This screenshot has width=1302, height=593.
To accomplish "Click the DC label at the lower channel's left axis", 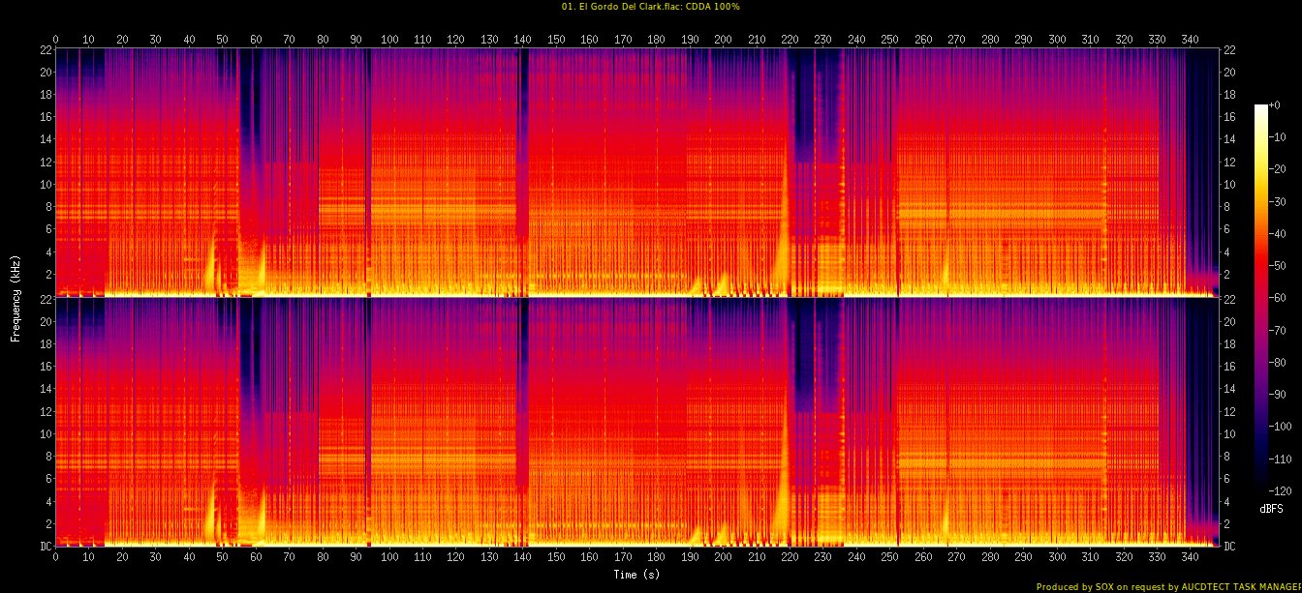I will (x=45, y=546).
